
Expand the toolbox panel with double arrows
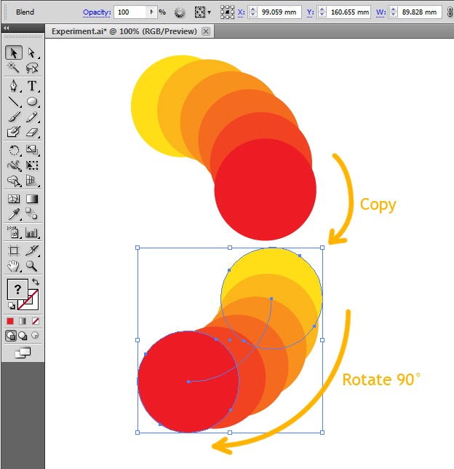coord(7,28)
